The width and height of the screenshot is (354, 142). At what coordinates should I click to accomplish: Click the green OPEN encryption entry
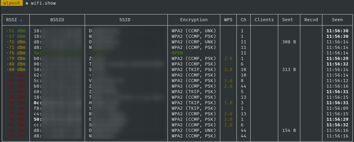pos(177,53)
